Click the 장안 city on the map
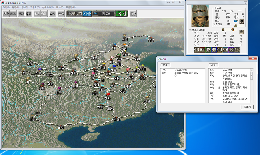Screen dimensions: 260x155 coord(74,72)
